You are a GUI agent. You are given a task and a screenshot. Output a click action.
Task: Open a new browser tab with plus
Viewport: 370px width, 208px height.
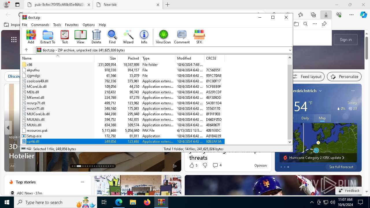(167, 5)
